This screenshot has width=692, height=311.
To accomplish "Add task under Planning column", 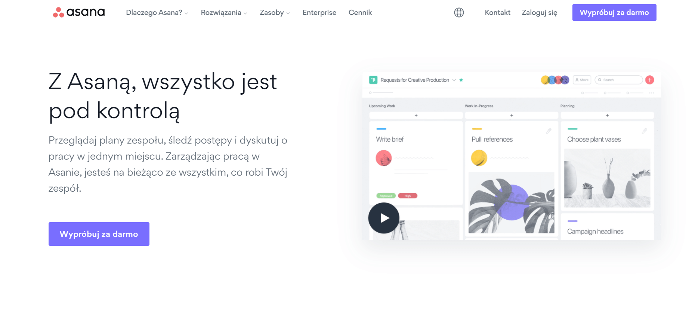I will point(607,115).
